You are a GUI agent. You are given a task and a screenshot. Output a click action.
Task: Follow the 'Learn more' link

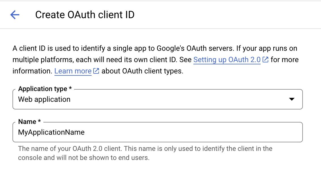73,71
